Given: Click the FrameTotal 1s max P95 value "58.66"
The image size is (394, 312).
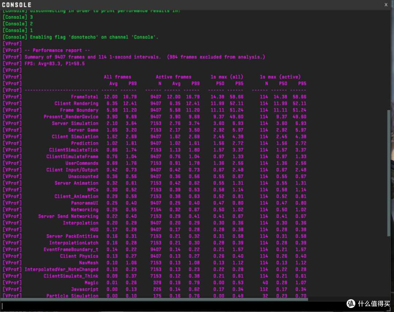Looking at the screenshot, I should 236,97.
